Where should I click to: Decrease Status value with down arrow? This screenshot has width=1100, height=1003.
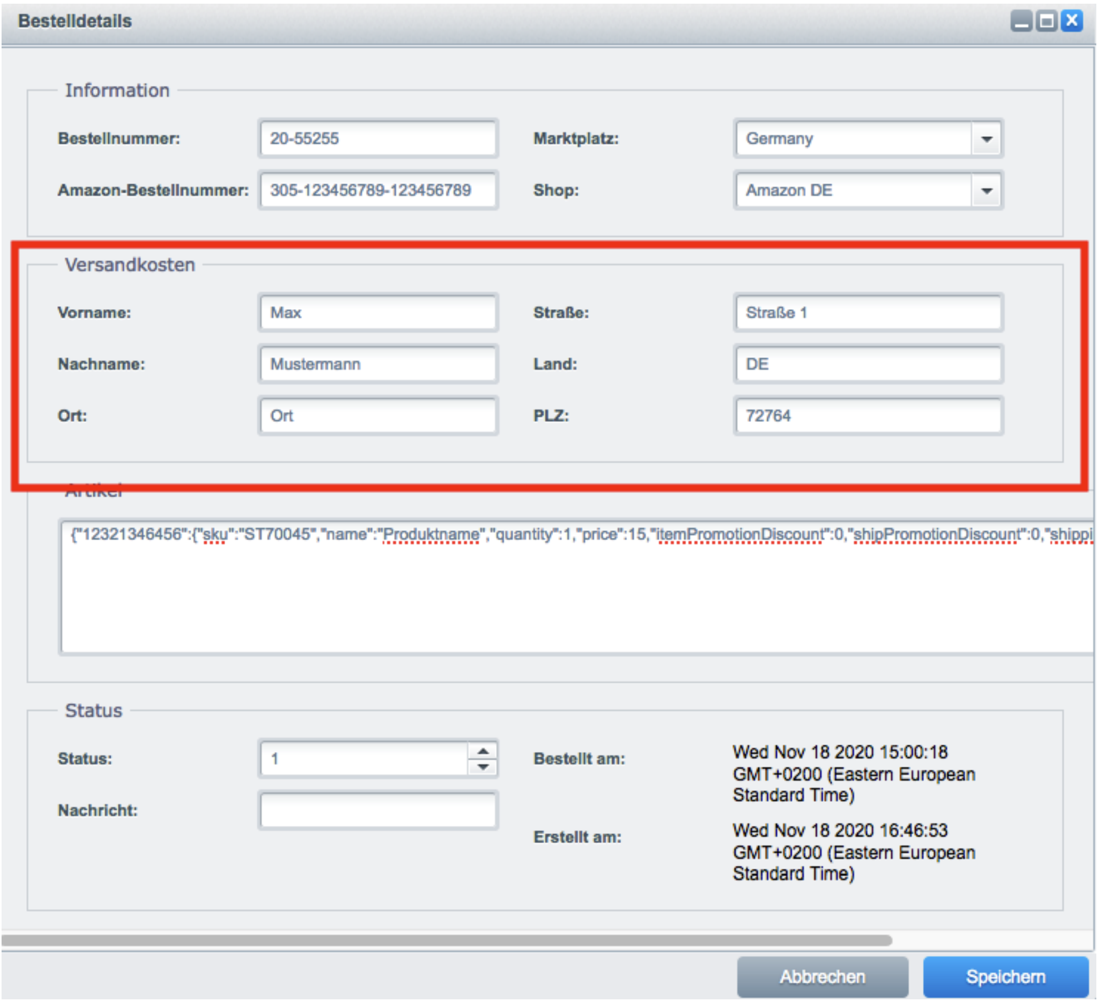[483, 767]
